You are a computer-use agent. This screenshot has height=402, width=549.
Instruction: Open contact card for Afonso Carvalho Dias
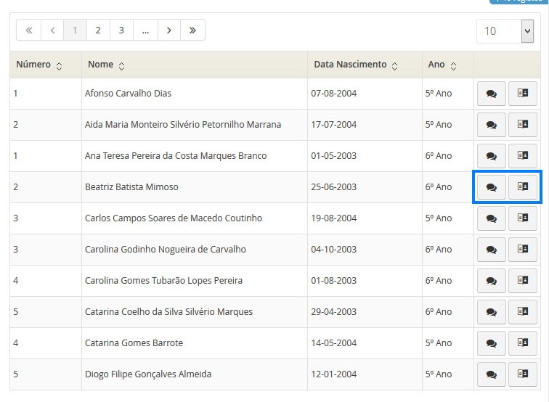522,94
